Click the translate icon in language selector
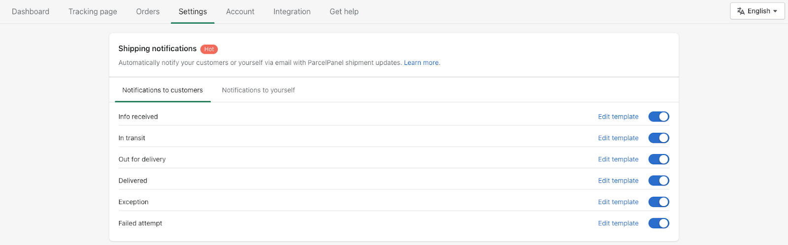The image size is (788, 245). [x=741, y=11]
